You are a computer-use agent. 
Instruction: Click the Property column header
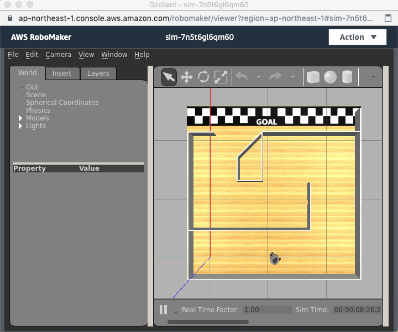click(30, 168)
